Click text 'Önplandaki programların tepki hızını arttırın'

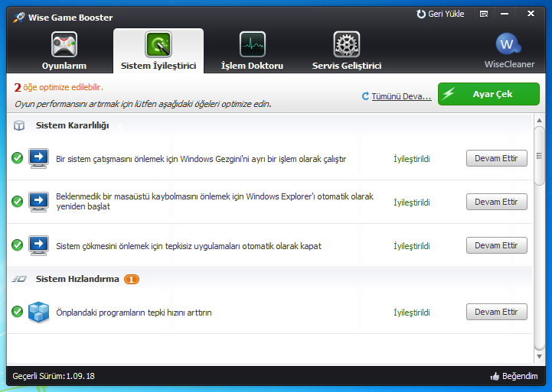point(134,313)
